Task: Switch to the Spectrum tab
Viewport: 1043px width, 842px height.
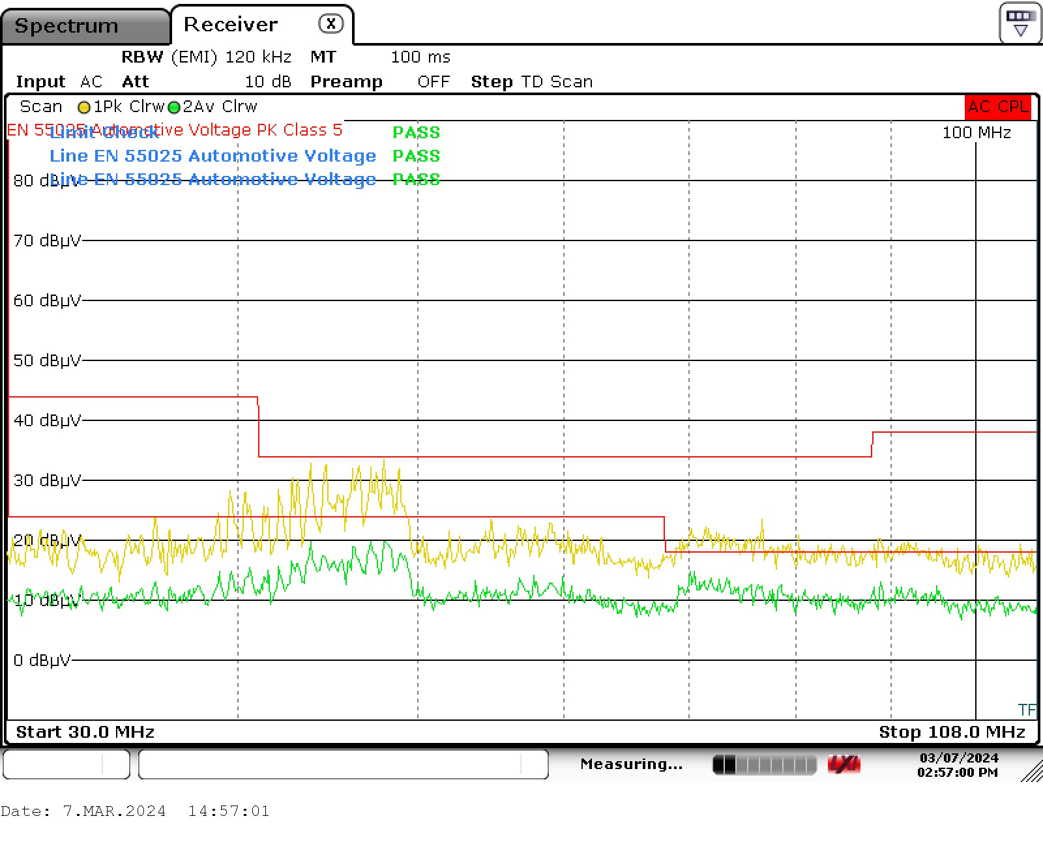Action: [66, 26]
